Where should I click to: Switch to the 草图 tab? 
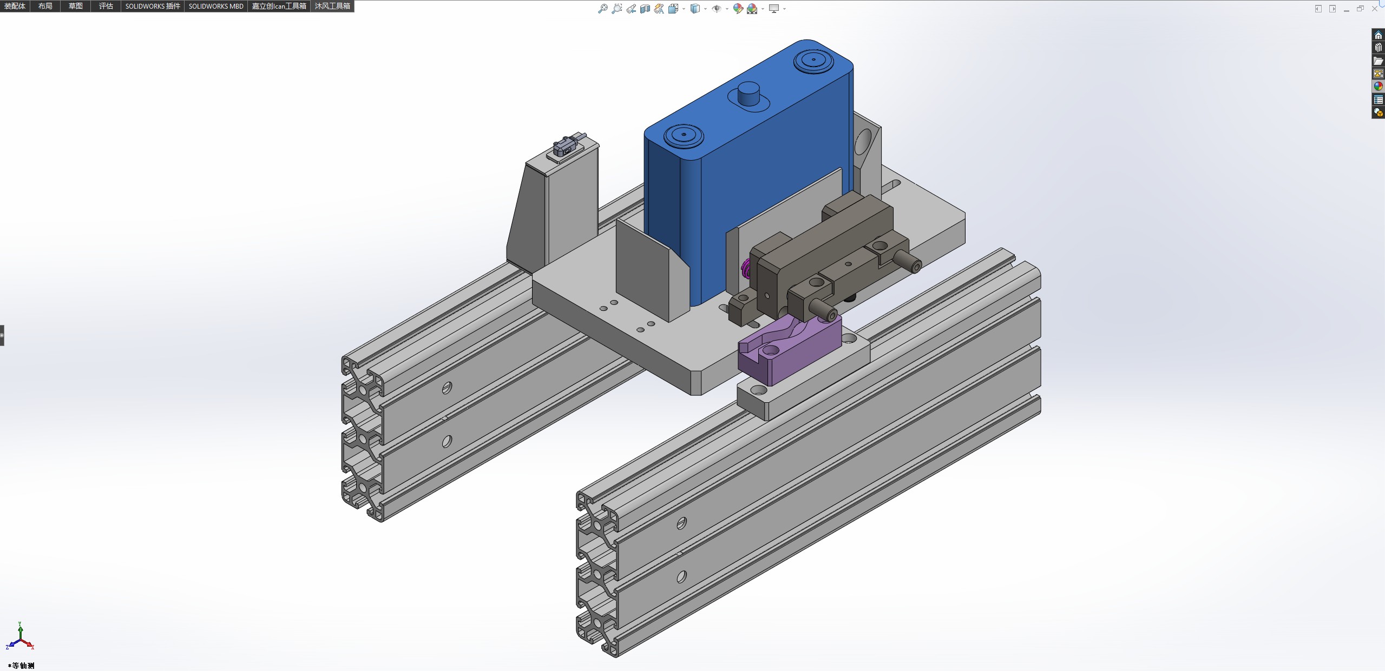(76, 6)
